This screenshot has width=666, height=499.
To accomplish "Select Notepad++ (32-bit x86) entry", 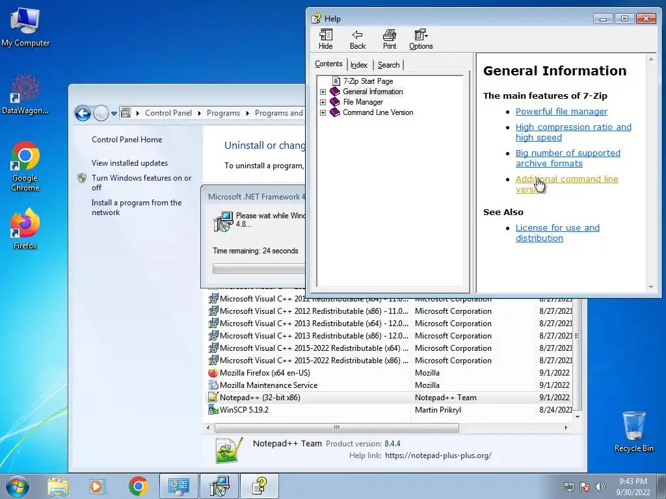I will [x=390, y=398].
